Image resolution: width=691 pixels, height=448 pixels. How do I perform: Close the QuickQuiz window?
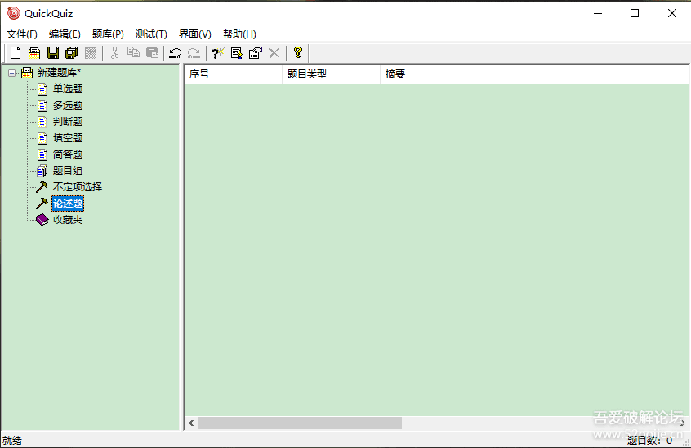(672, 13)
